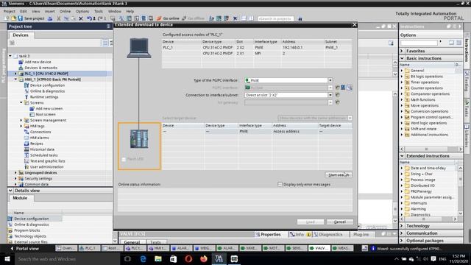Image resolution: width=471 pixels, height=265 pixels.
Task: Switch to the Properties tab
Action: click(x=268, y=234)
